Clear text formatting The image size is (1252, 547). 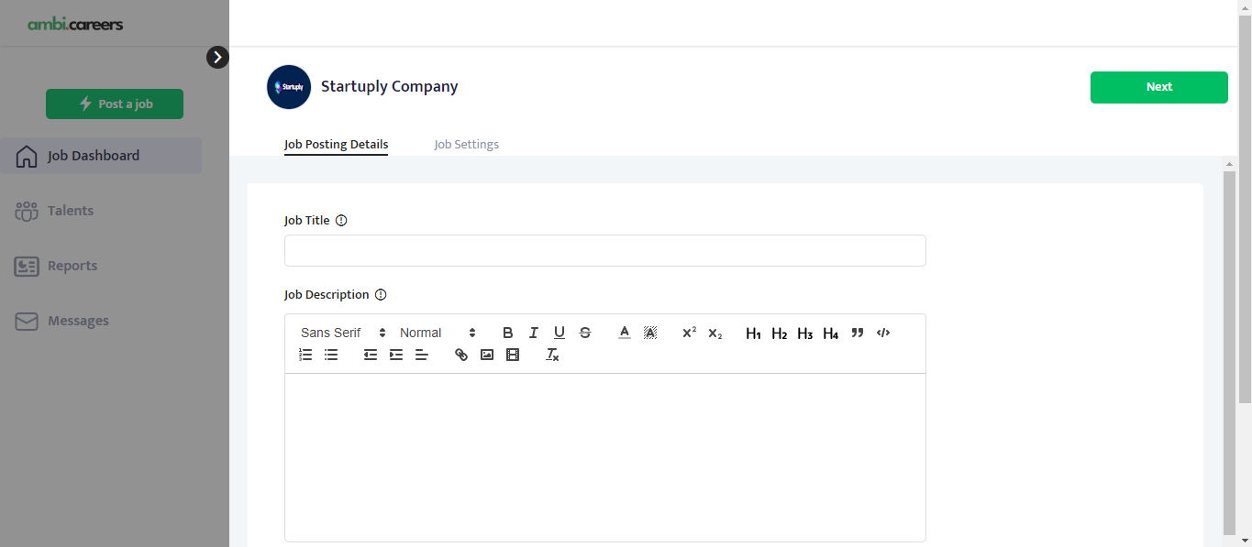coord(552,355)
